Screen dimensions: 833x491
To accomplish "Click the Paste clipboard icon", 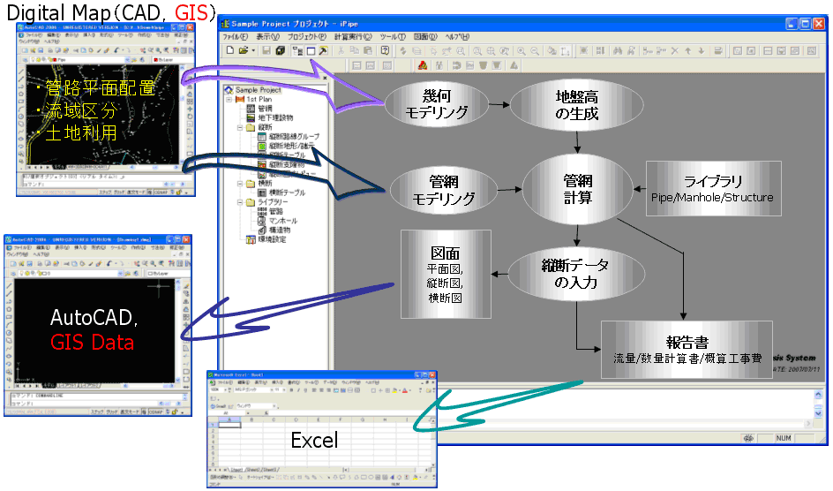I will click(368, 51).
